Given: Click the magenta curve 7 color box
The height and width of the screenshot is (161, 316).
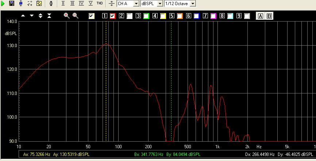Looking at the screenshot, I should [x=213, y=16].
